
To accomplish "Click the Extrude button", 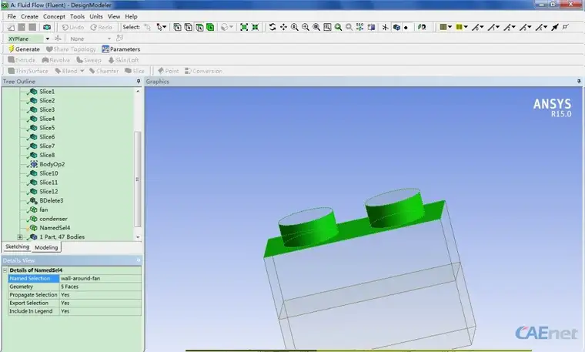I will point(22,60).
